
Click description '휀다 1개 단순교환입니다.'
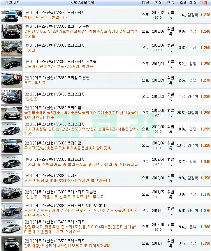[46, 17]
